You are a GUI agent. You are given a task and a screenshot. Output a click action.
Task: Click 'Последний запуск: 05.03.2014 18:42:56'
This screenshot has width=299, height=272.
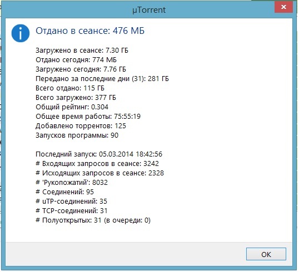(x=99, y=154)
